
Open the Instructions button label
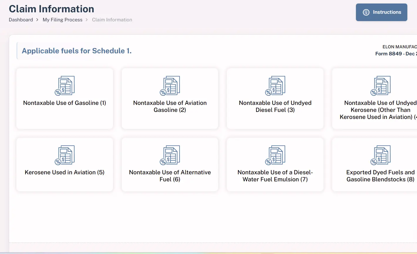[x=387, y=12]
